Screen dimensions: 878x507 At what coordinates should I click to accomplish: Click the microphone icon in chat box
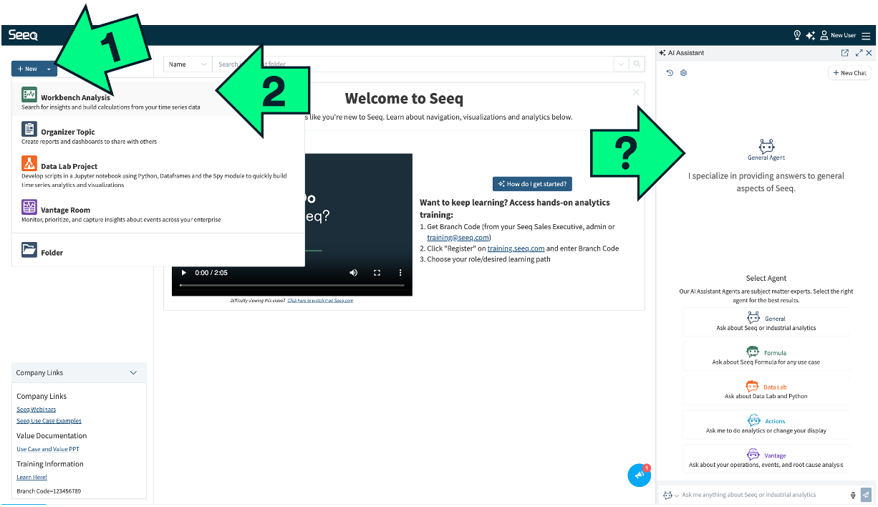[853, 495]
